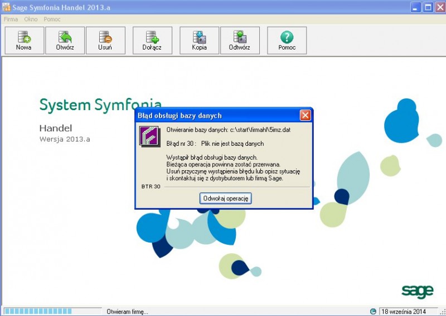The width and height of the screenshot is (446, 316).
Task: Open the Okno menu
Action: coord(31,19)
